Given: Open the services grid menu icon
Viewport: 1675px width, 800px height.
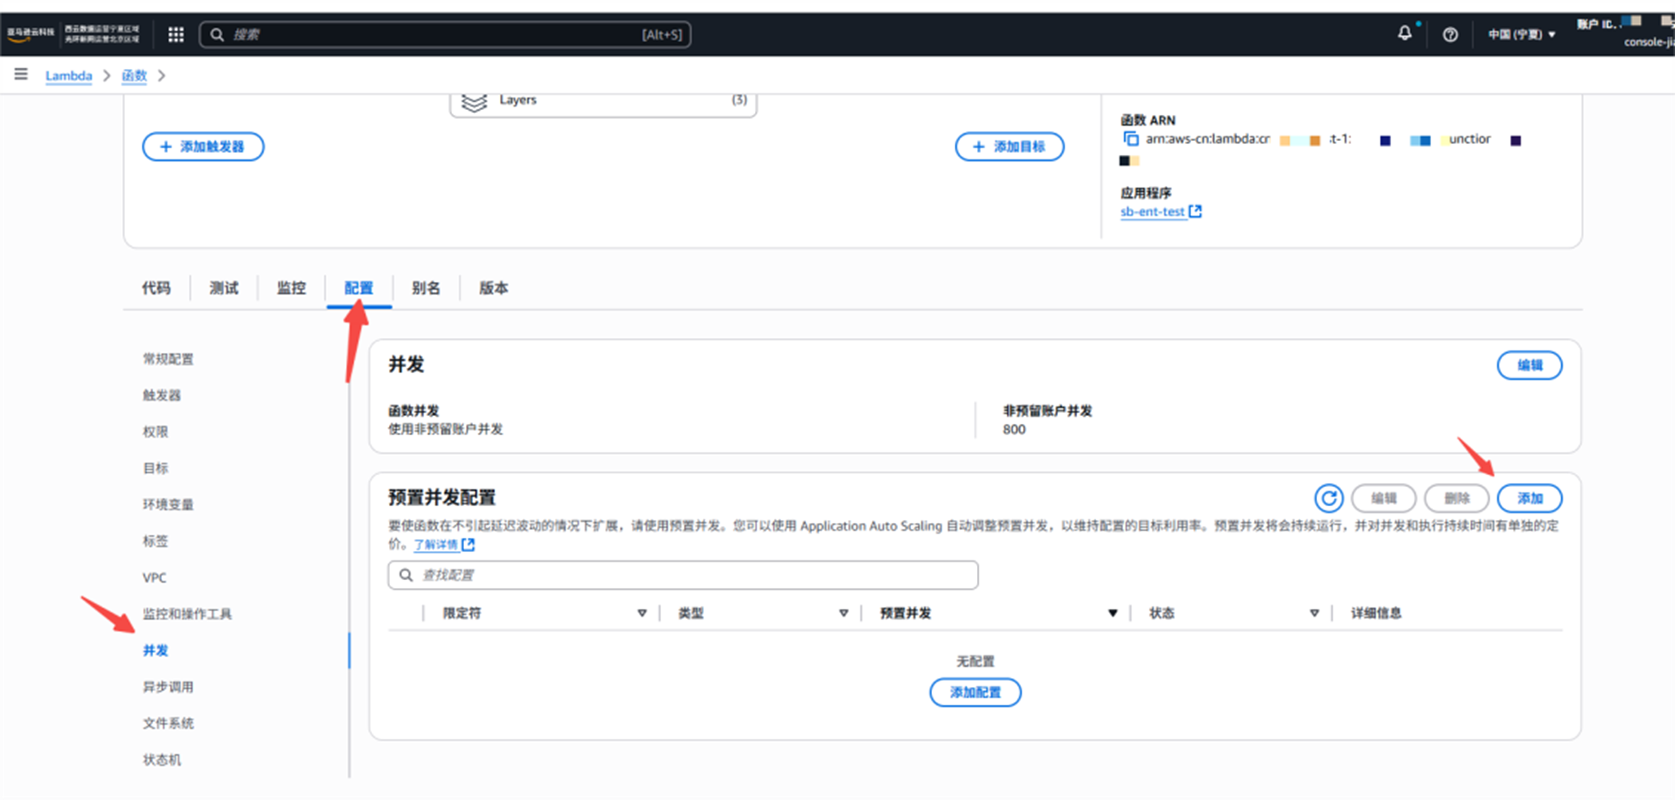Looking at the screenshot, I should click(x=175, y=35).
